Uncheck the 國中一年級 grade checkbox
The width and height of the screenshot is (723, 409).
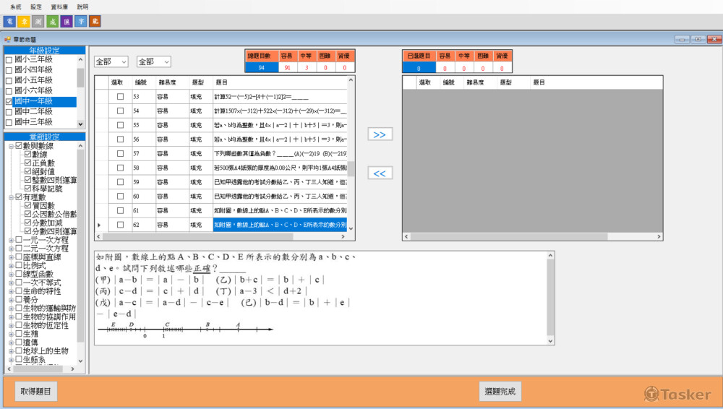click(x=9, y=101)
